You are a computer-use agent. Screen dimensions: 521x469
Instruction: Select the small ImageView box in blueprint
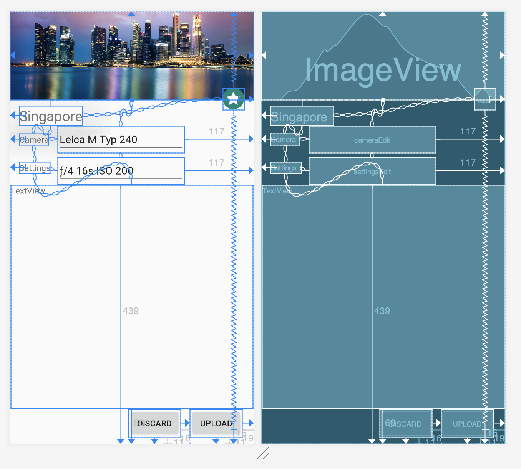coord(484,99)
